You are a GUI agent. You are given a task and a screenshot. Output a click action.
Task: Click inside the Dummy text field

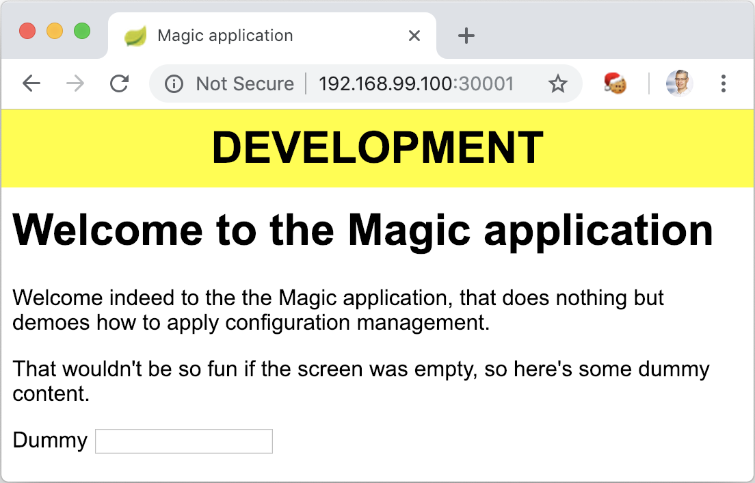point(183,441)
